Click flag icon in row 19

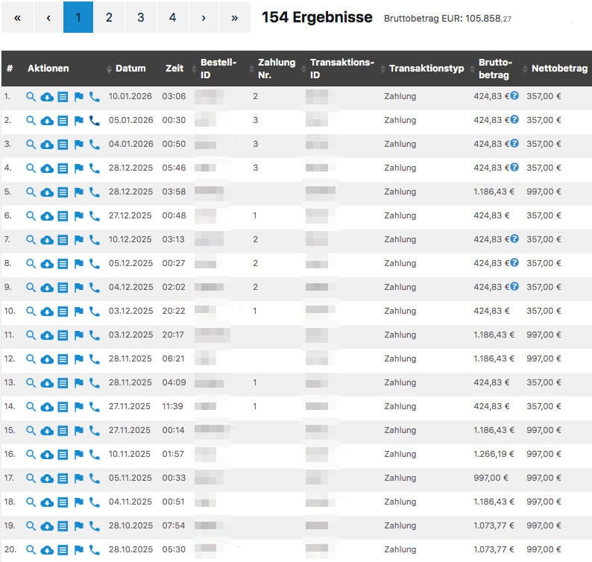click(78, 525)
